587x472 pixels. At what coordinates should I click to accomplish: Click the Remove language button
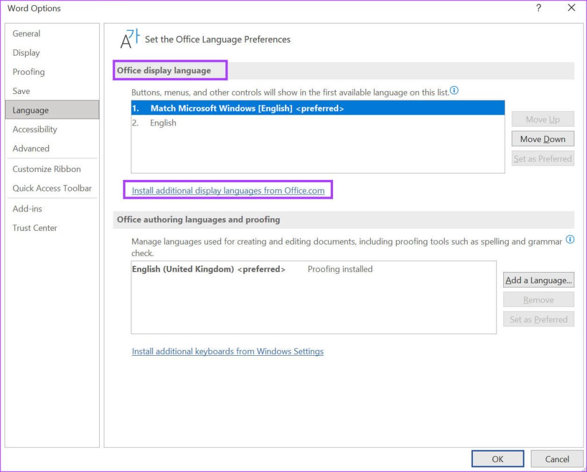[x=538, y=300]
